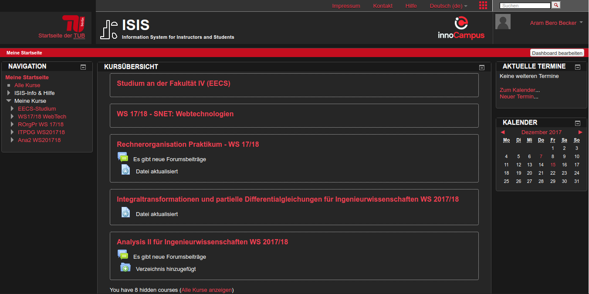Open WS 17/18 - SNET: Webtechnologien course
Viewport: 589px width, 294px height.
pyautogui.click(x=175, y=114)
